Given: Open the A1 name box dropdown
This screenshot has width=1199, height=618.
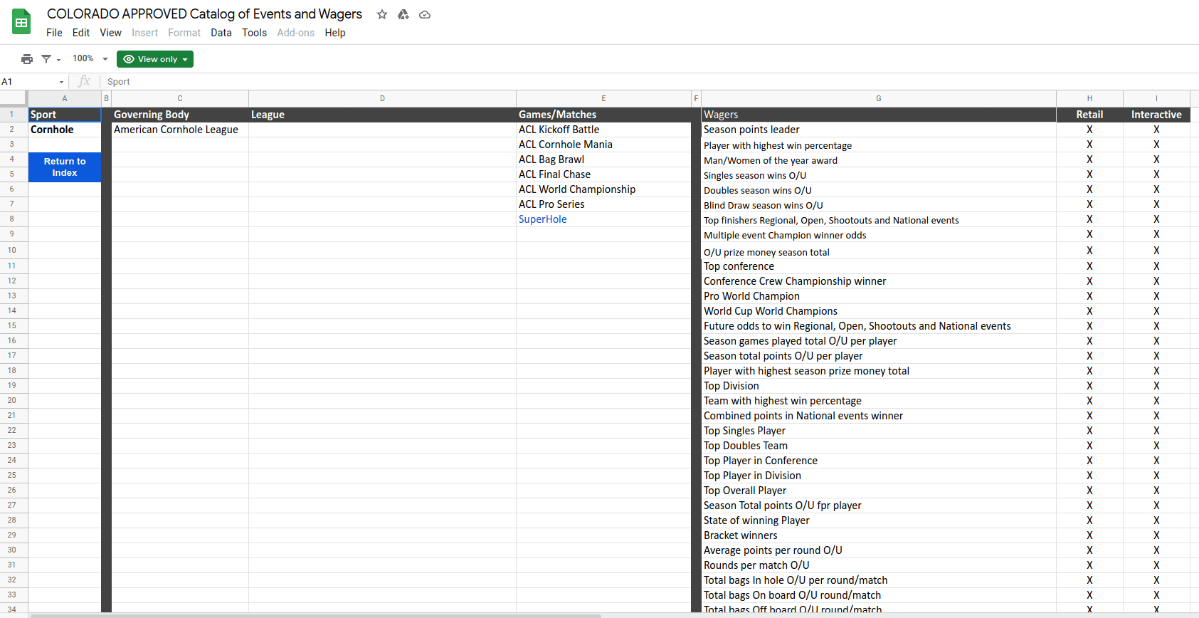Looking at the screenshot, I should pos(61,82).
